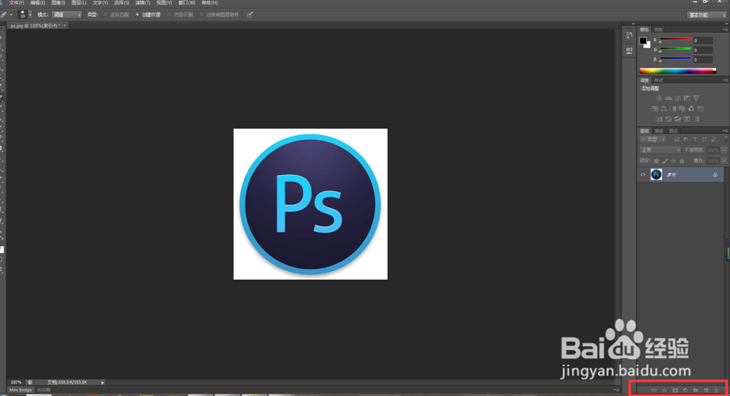This screenshot has width=730, height=396.
Task: Add a Channel Mixer adjustment
Action: coord(691,109)
